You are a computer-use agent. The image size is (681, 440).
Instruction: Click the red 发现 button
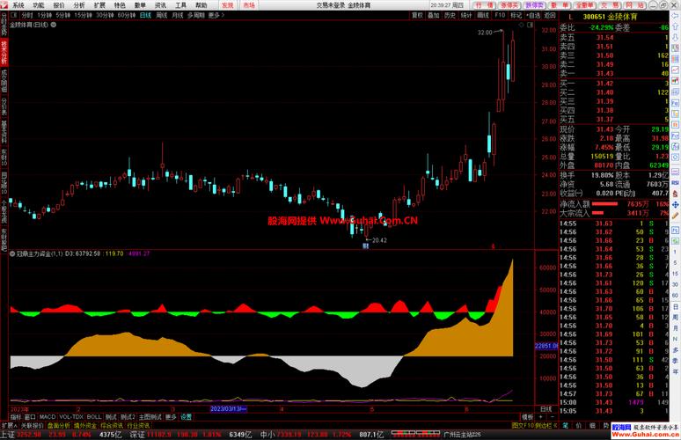point(228,5)
